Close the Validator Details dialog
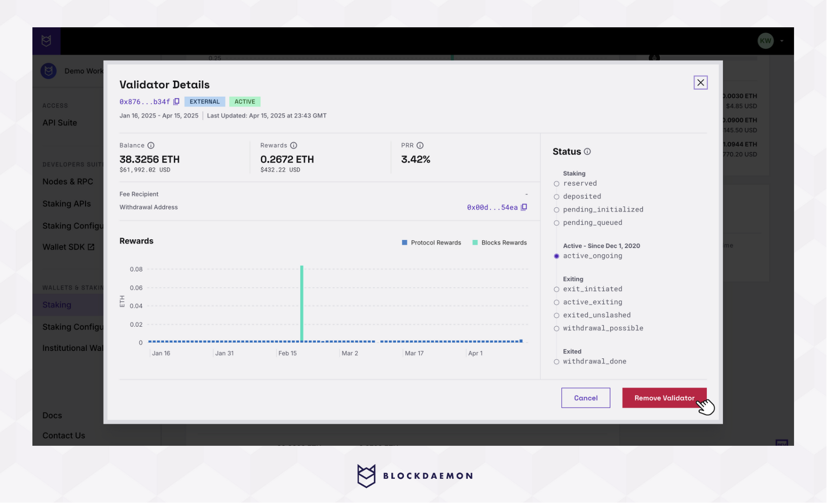Image resolution: width=827 pixels, height=503 pixels. pos(700,82)
